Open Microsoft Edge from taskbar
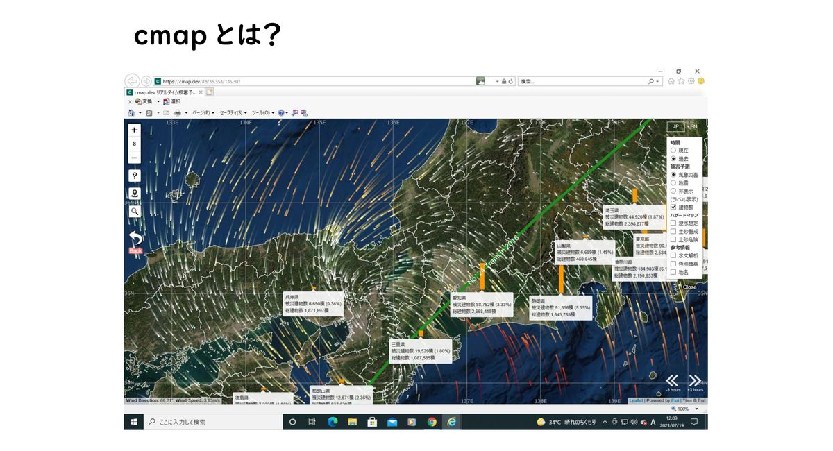The width and height of the screenshot is (833, 451). [x=332, y=422]
